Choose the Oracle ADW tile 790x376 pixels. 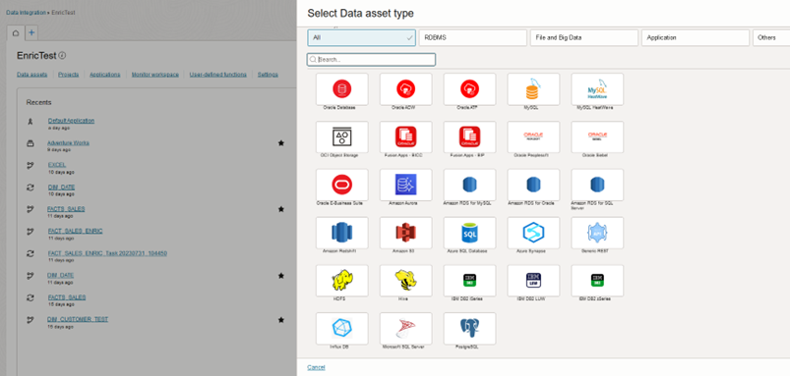405,89
